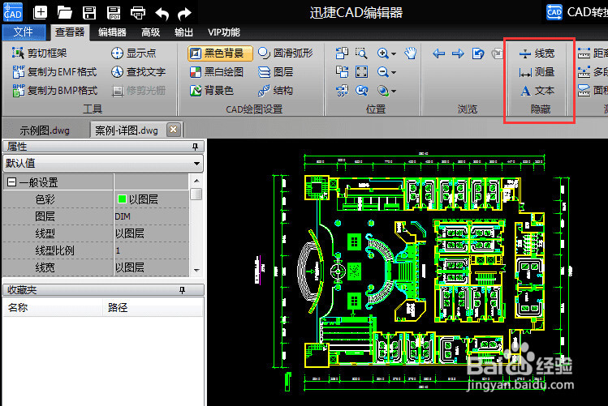Click the save as PDF icon

point(114,13)
